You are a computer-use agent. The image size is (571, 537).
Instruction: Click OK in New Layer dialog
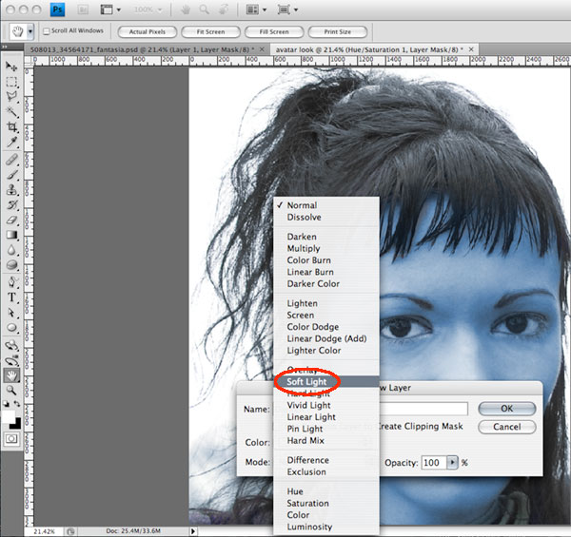point(505,408)
